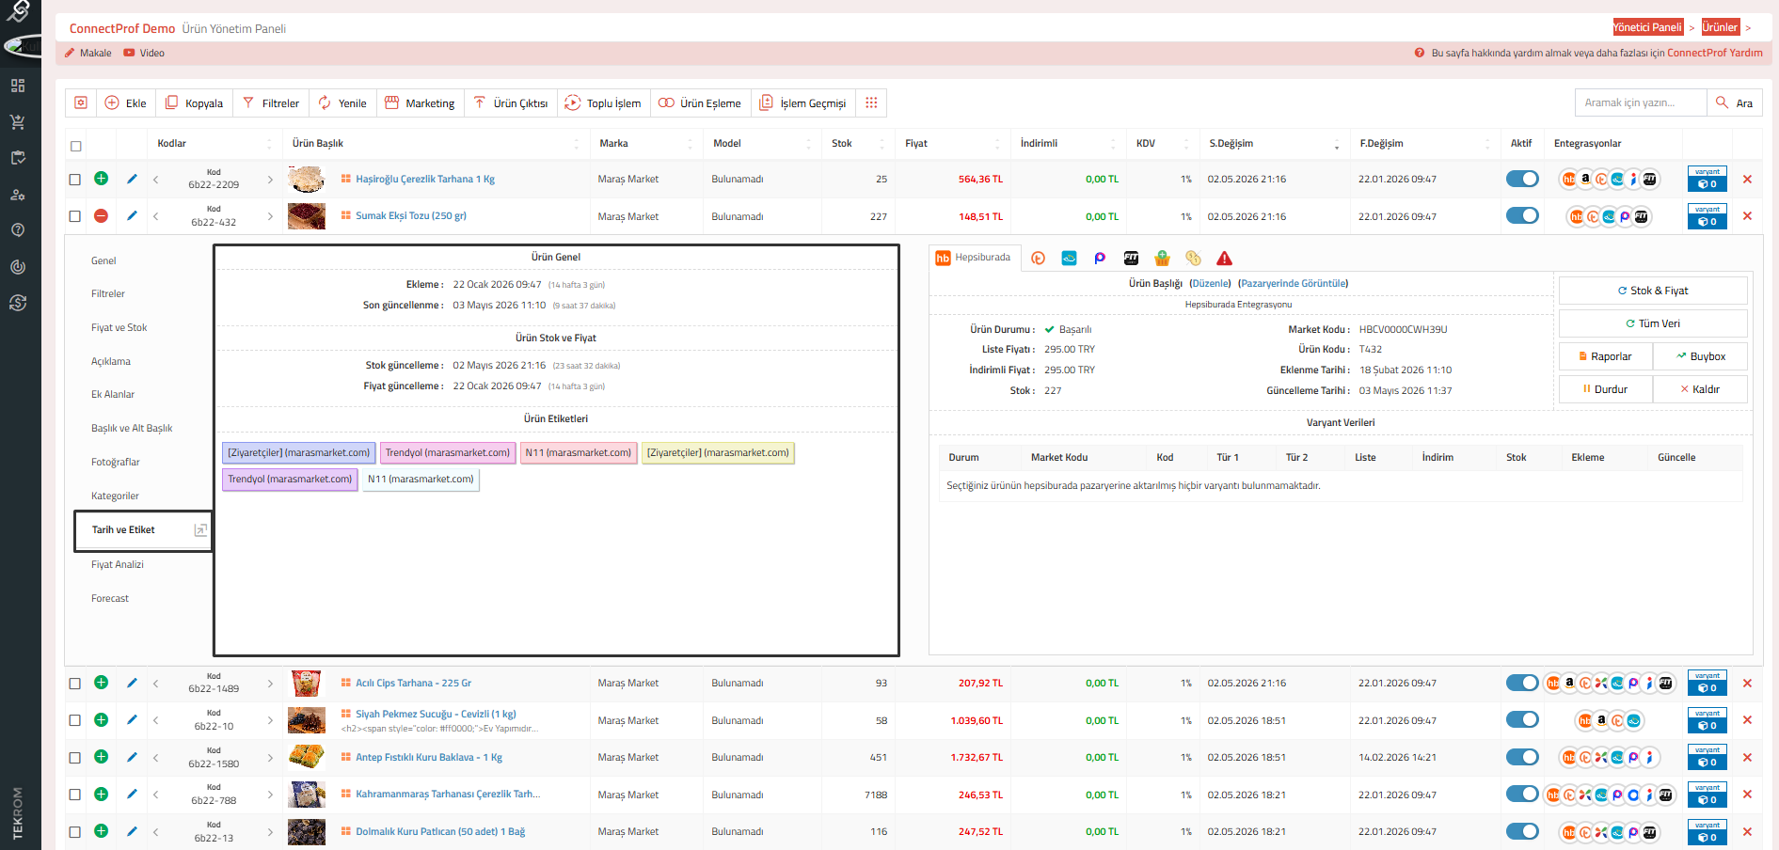Toggle Aktif switch for Sumak Ekşi Tozu
Image resolution: width=1779 pixels, height=850 pixels.
pyautogui.click(x=1522, y=215)
